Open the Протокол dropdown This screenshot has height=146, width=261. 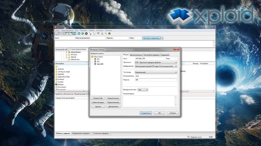[x=156, y=62]
